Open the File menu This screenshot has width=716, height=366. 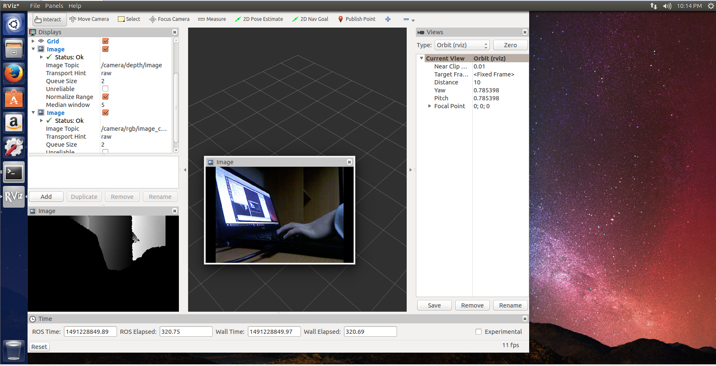(x=35, y=6)
